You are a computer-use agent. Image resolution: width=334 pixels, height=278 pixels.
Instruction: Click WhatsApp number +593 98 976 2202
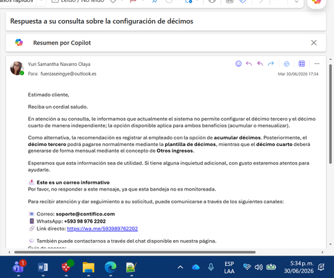(x=85, y=221)
